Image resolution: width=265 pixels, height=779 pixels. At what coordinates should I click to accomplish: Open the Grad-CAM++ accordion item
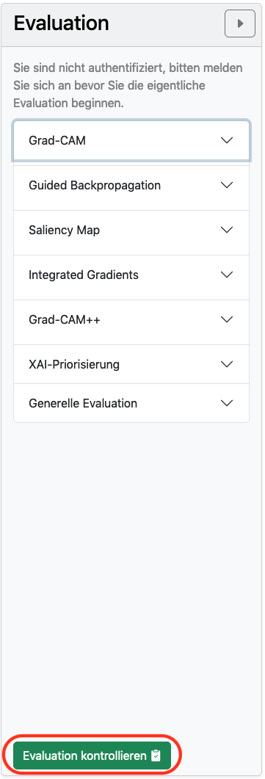point(131,319)
